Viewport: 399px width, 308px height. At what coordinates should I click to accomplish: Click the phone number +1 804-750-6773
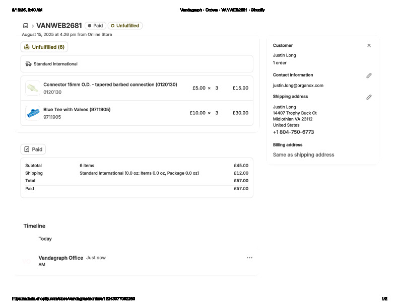point(293,132)
